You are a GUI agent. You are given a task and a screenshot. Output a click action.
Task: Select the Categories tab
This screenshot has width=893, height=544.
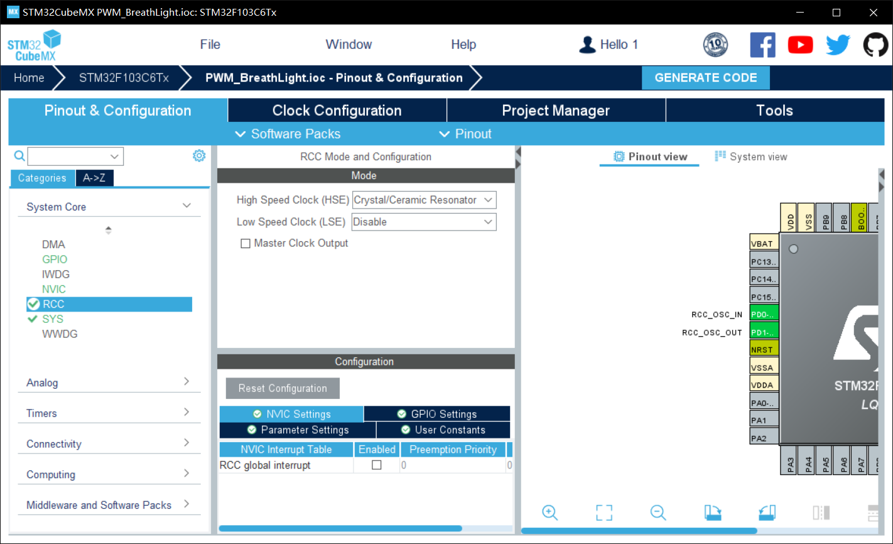[42, 178]
